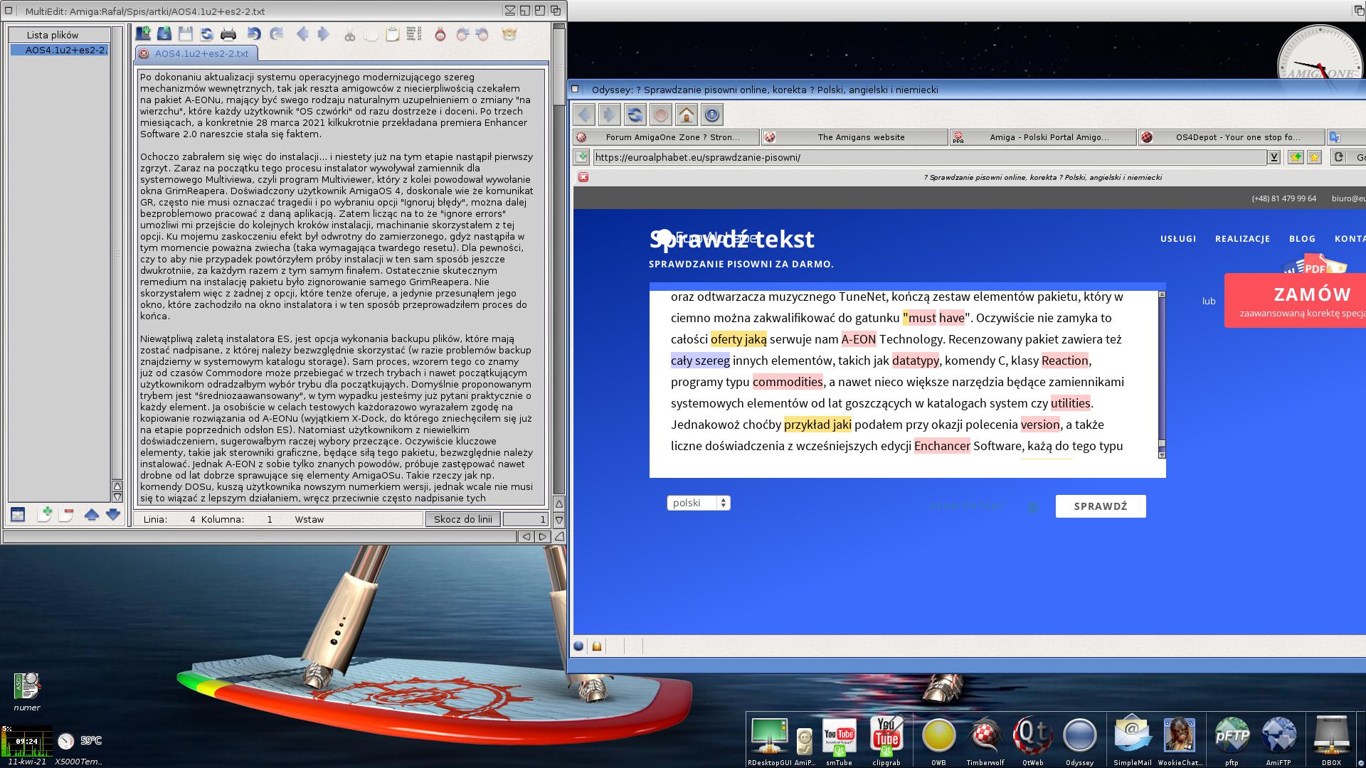The height and width of the screenshot is (768, 1366).
Task: Click the right arrow icon in the MultiEdit toolbar
Action: [324, 33]
